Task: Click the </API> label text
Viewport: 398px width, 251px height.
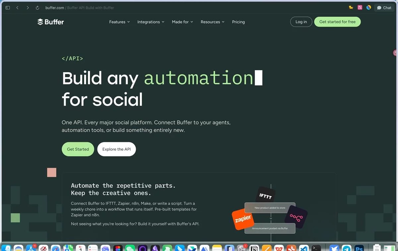Action: pyautogui.click(x=72, y=59)
